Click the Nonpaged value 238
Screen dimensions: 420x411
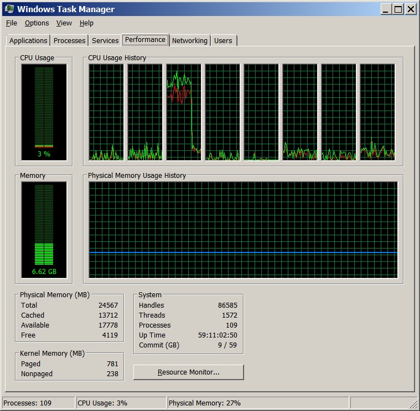click(x=112, y=373)
